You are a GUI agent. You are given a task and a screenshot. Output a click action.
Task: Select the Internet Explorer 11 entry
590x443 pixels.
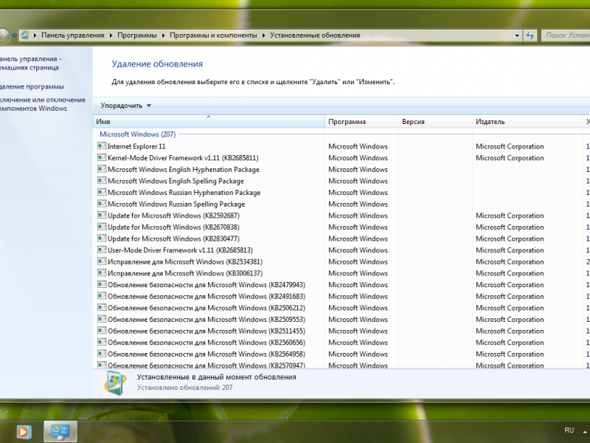coord(136,146)
